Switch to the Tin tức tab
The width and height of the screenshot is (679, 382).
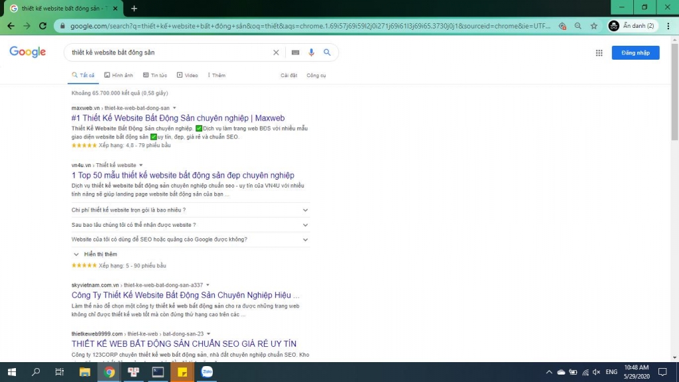pos(155,76)
